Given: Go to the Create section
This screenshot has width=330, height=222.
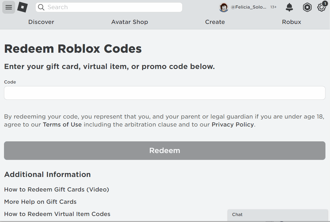Looking at the screenshot, I should 215,22.
